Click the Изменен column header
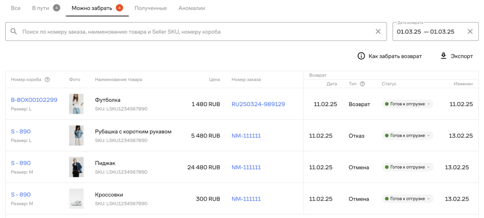484x218 pixels. pos(463,84)
